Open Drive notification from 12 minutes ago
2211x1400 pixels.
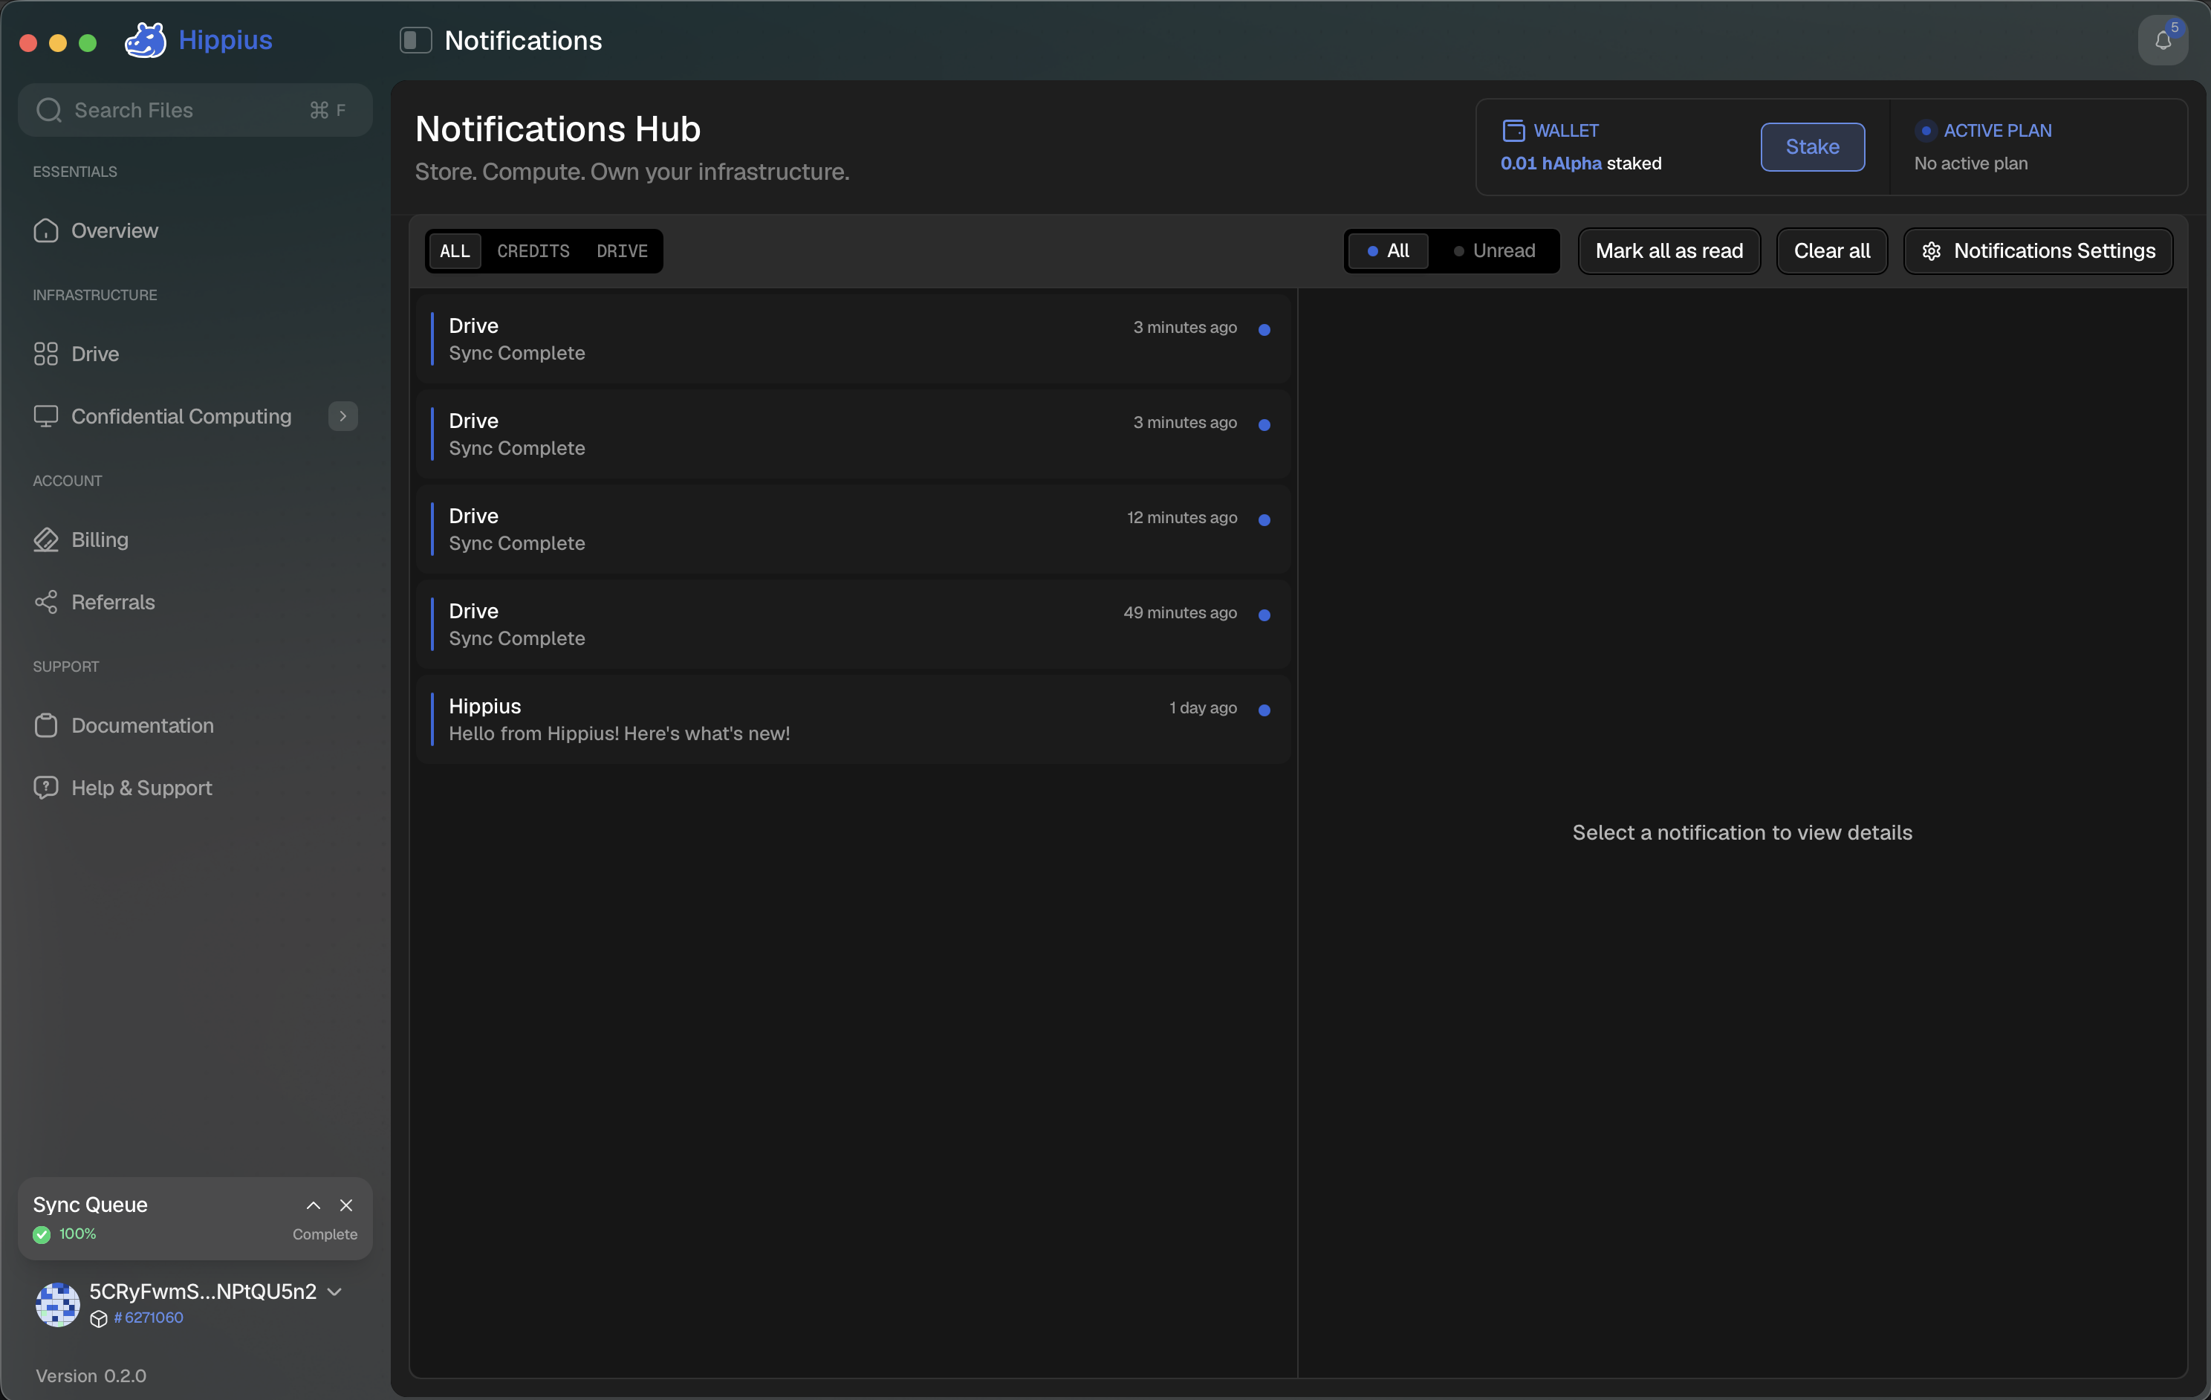click(853, 529)
